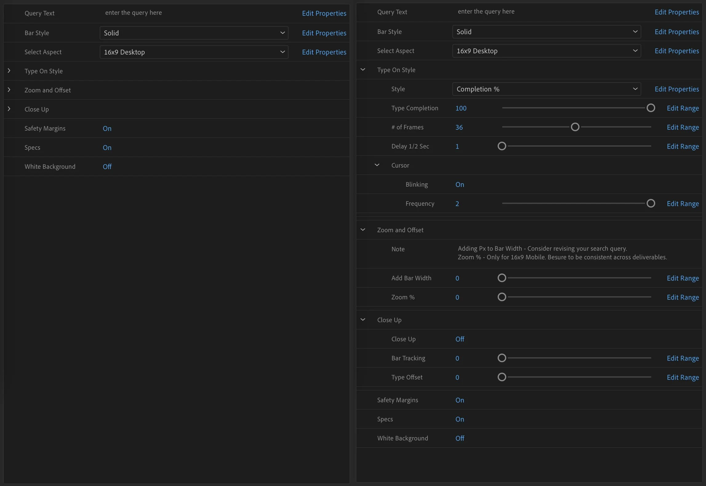The image size is (706, 486).
Task: Collapse Type On Style in right panel
Action: pyautogui.click(x=363, y=70)
